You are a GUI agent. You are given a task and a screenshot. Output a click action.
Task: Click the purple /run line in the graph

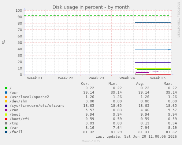pyautogui.click(x=153, y=72)
